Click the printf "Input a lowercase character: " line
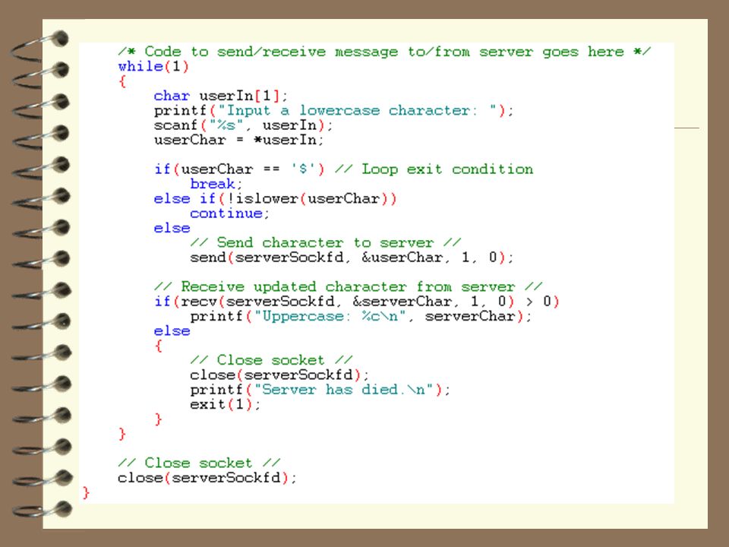 [334, 111]
